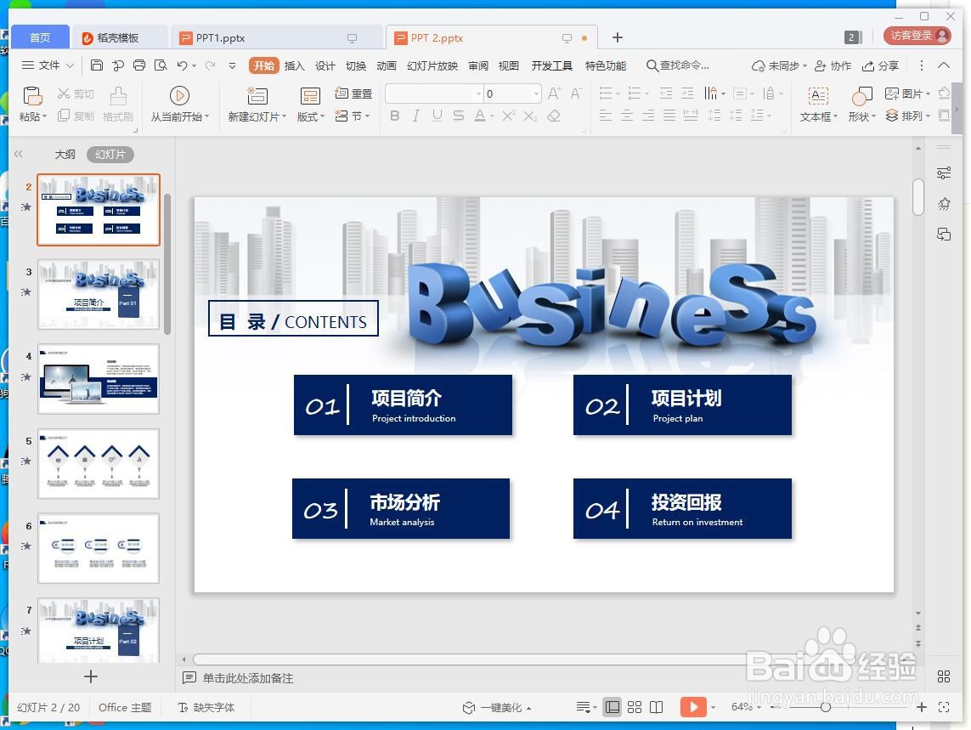
Task: Open the File (文件) menu
Action: (48, 65)
